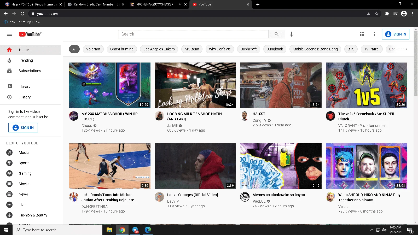Image resolution: width=418 pixels, height=235 pixels.
Task: Open the 1v5 Comebacks video thumbnail
Action: click(367, 85)
